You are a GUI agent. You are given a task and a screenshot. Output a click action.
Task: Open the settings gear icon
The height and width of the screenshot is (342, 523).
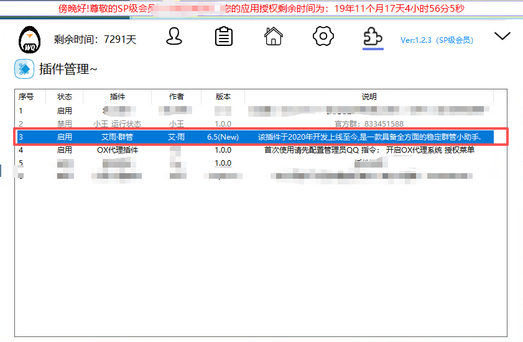(x=323, y=37)
